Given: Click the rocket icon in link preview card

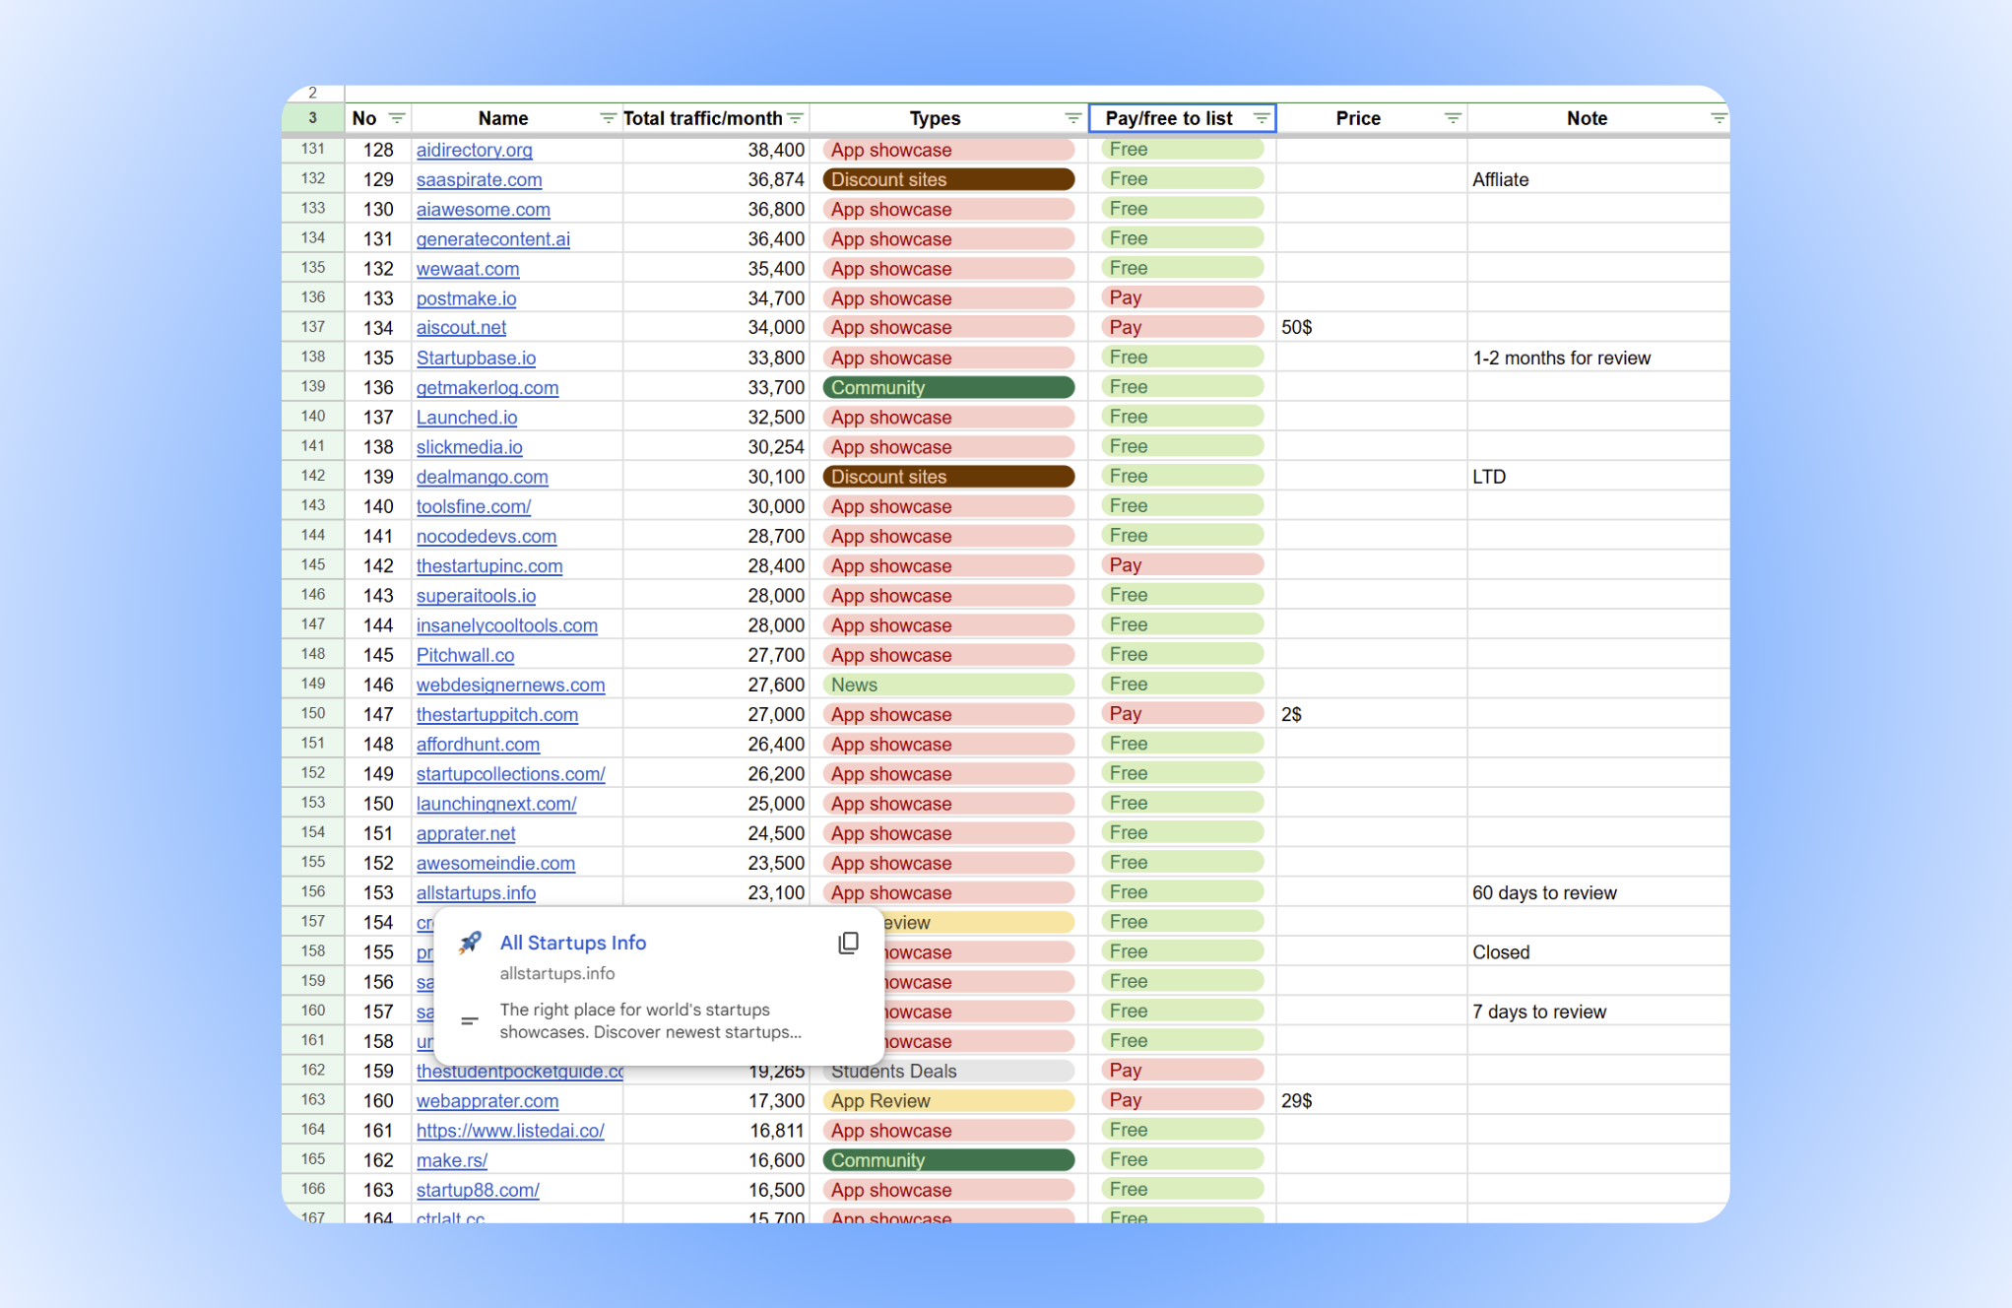Looking at the screenshot, I should (x=470, y=943).
